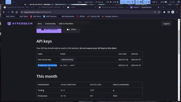The image size is (181, 102).
Task: Click the tian wifi status module
Action: (x=127, y=2)
